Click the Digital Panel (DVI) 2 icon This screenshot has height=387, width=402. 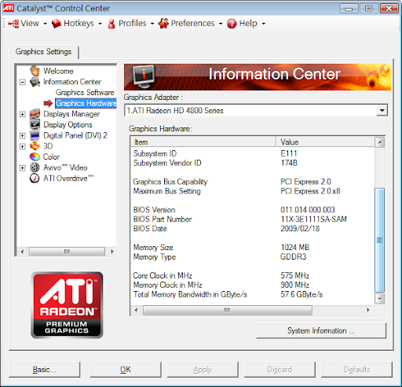[35, 135]
